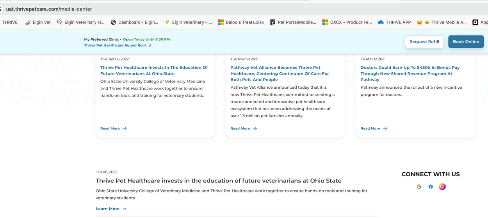This screenshot has width=488, height=218.
Task: Click the Google icon under Connect With Us
Action: coord(419,187)
